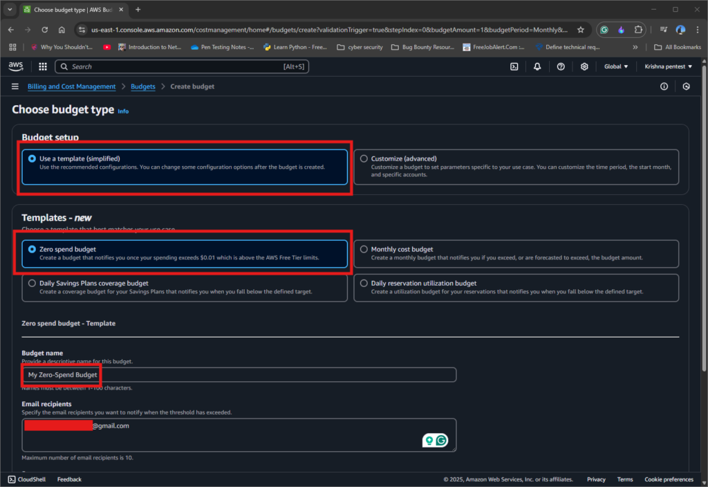
Task: Open the Chrome profile avatar
Action: coord(680,30)
